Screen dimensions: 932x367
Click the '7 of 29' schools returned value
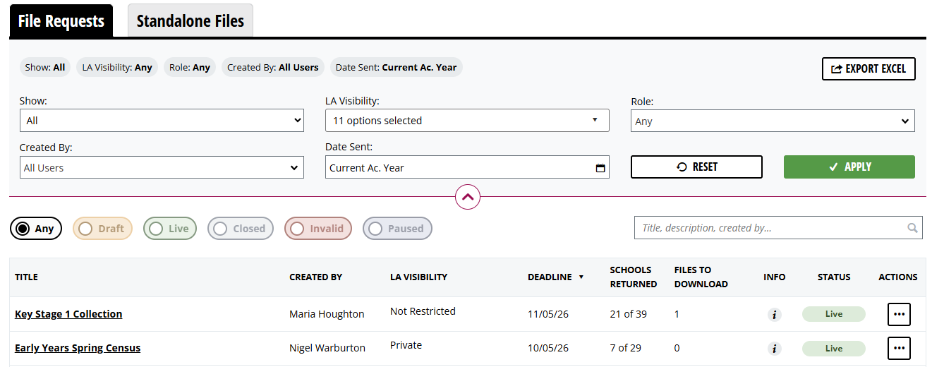pyautogui.click(x=626, y=348)
